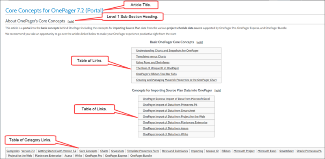Open OnePager Import of Data from Wrike
The height and width of the screenshot is (159, 325).
tap(165, 134)
